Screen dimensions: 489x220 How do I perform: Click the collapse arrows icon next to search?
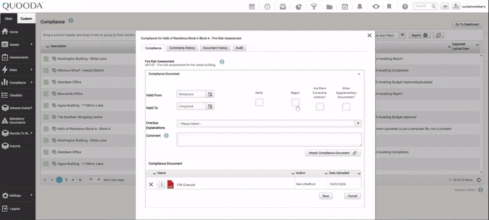pos(445,6)
